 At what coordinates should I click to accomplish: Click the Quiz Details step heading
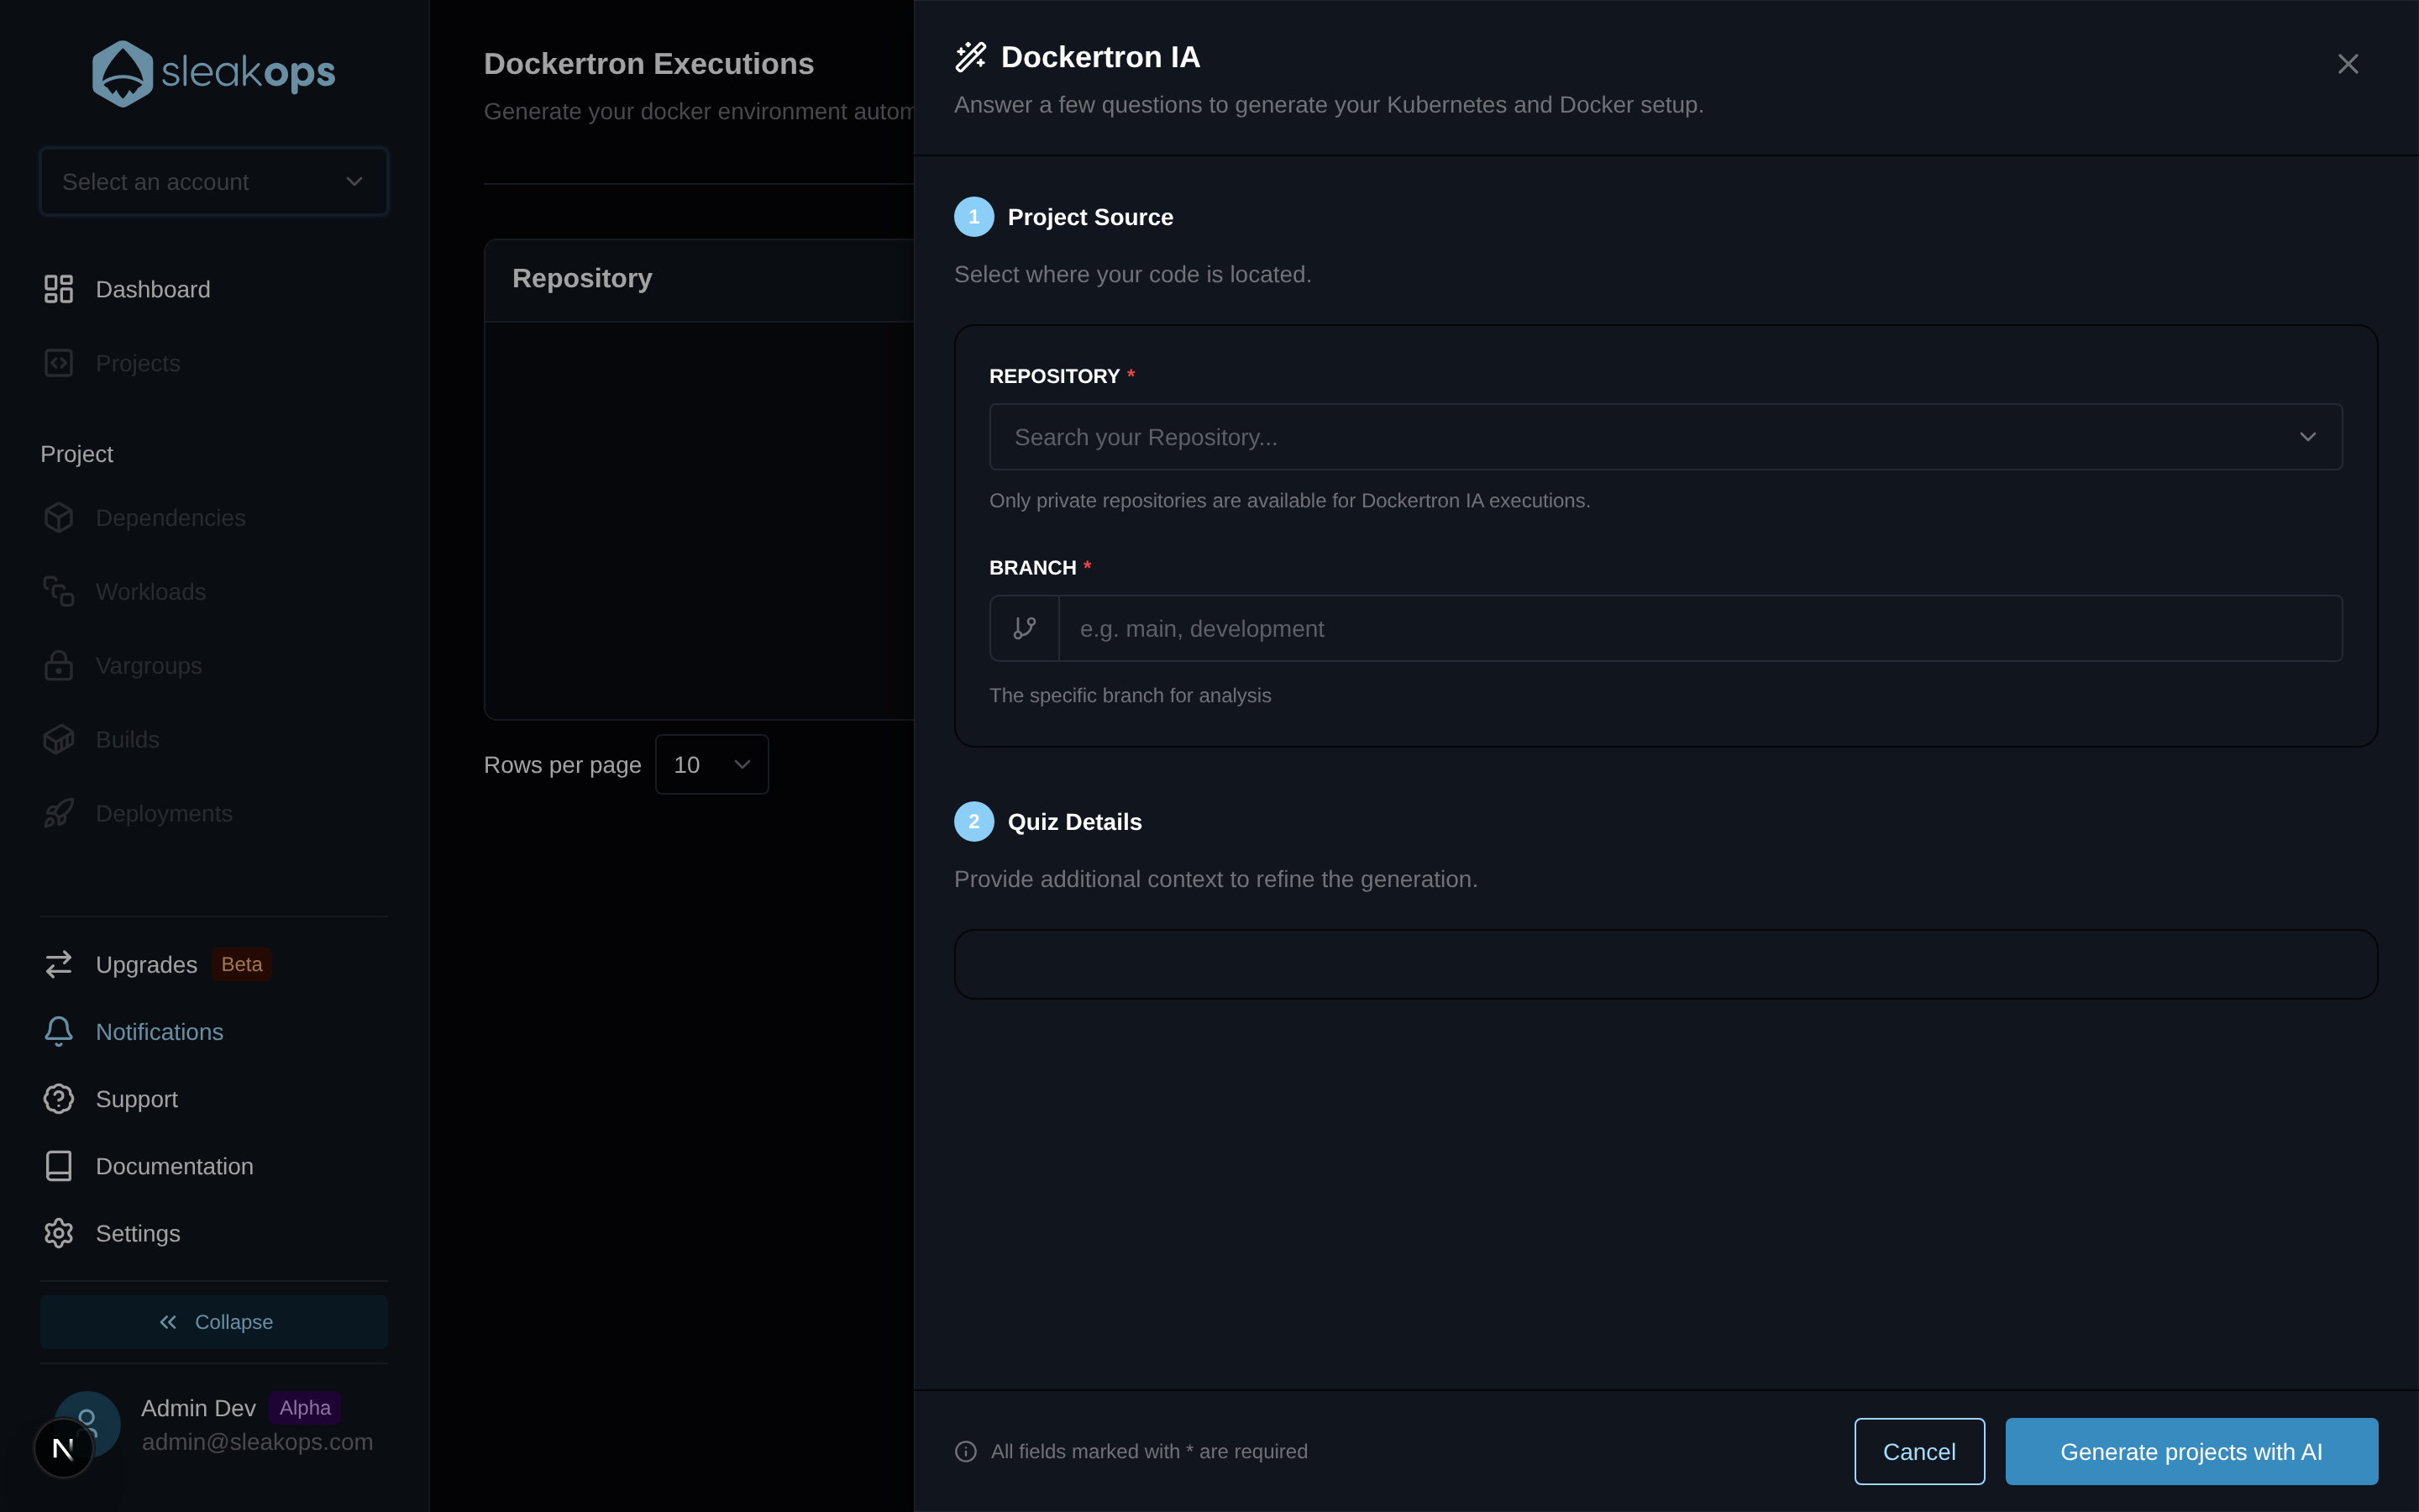(x=1074, y=822)
